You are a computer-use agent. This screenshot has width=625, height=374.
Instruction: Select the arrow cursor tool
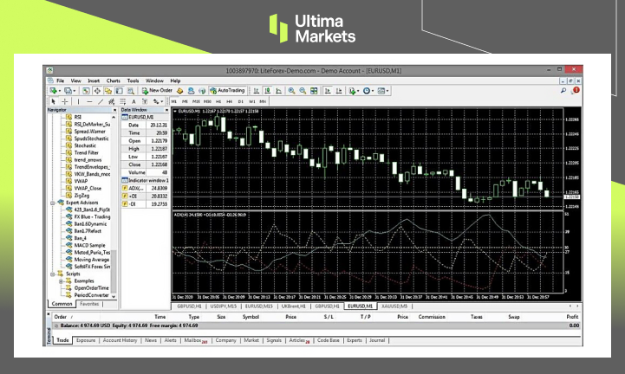click(x=54, y=101)
